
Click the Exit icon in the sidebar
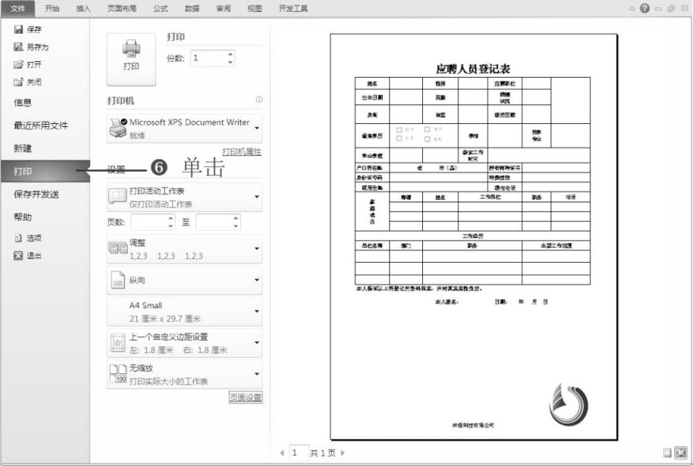coord(18,255)
